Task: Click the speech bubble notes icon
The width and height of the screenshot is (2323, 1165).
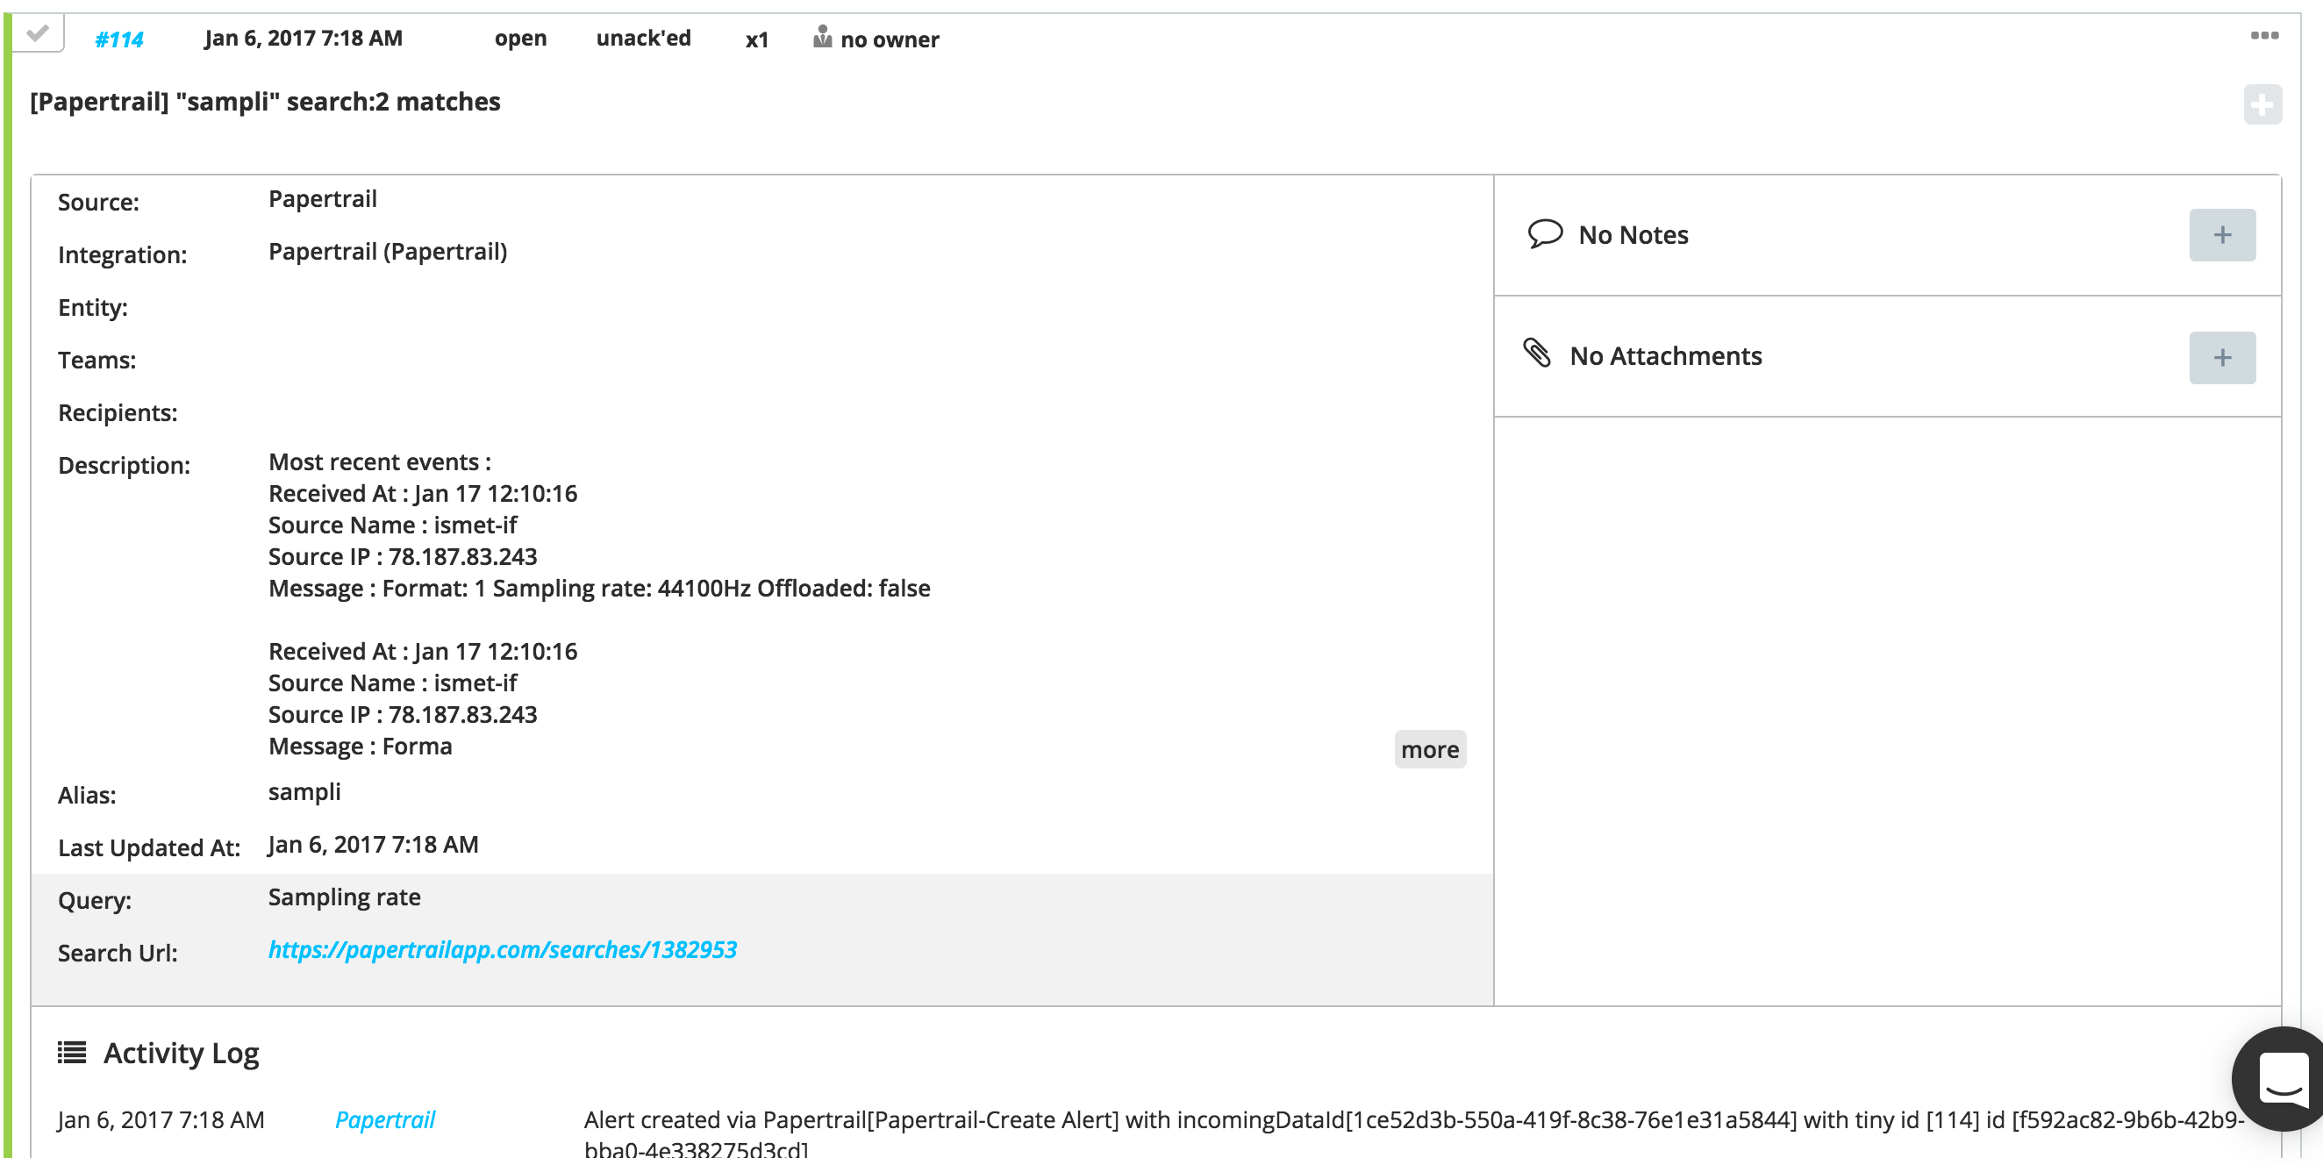Action: (1544, 233)
